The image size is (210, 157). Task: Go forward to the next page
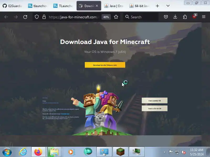pyautogui.click(x=16, y=17)
